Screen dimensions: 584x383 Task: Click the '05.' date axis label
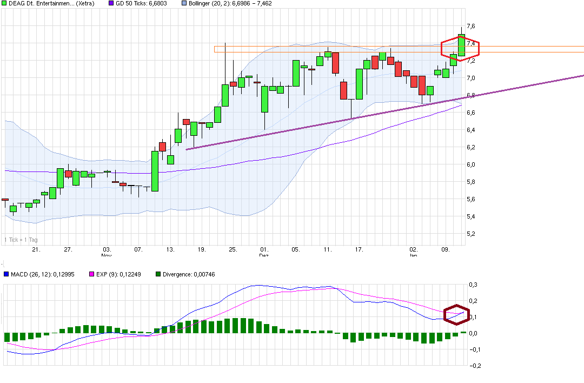pyautogui.click(x=296, y=249)
